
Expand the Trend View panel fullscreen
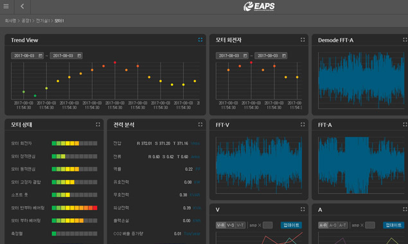200,40
